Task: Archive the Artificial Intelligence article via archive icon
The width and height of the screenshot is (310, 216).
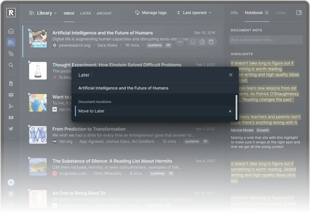Action: point(211,42)
